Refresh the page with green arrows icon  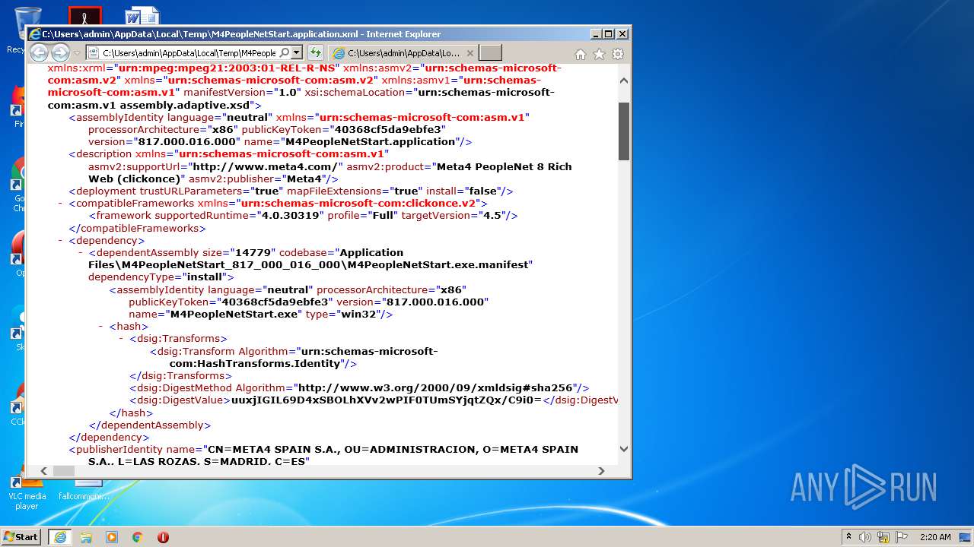tap(316, 53)
